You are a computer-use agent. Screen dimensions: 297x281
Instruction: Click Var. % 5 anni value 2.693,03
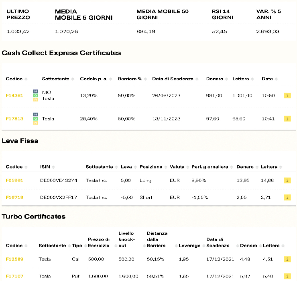(x=268, y=31)
